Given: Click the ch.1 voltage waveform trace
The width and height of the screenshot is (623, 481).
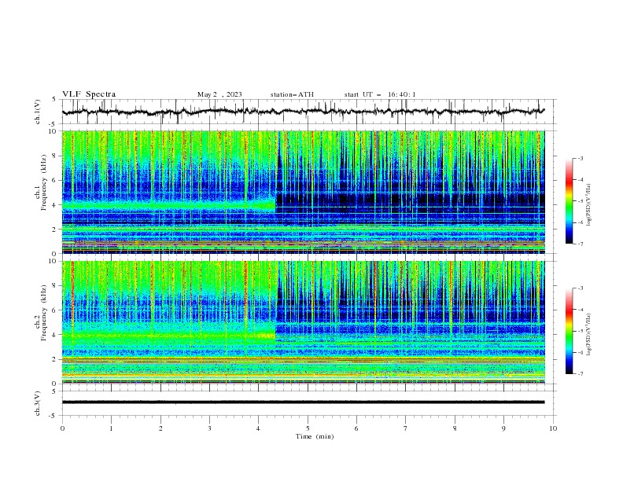Looking at the screenshot, I should coord(303,112).
